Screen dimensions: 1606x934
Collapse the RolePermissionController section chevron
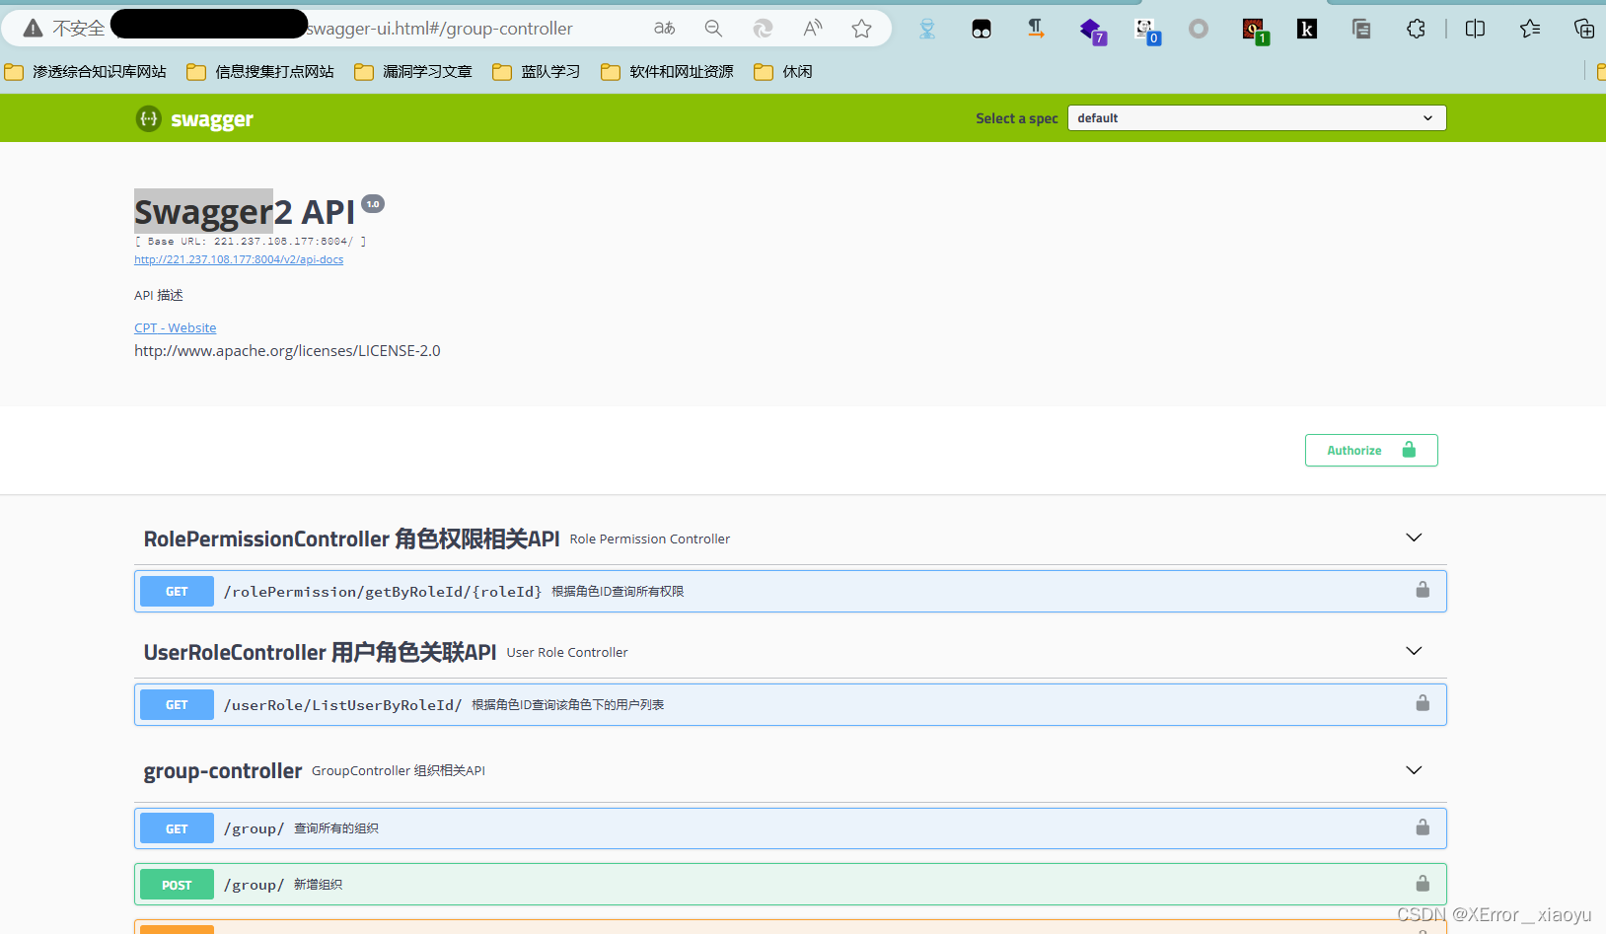(x=1413, y=538)
